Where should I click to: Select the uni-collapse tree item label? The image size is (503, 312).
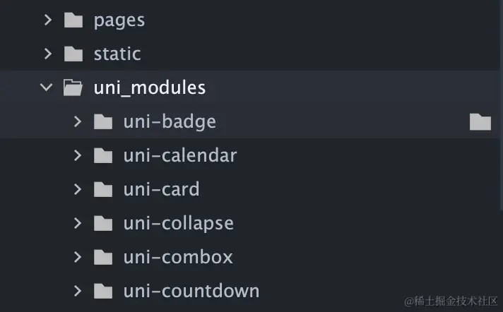178,223
